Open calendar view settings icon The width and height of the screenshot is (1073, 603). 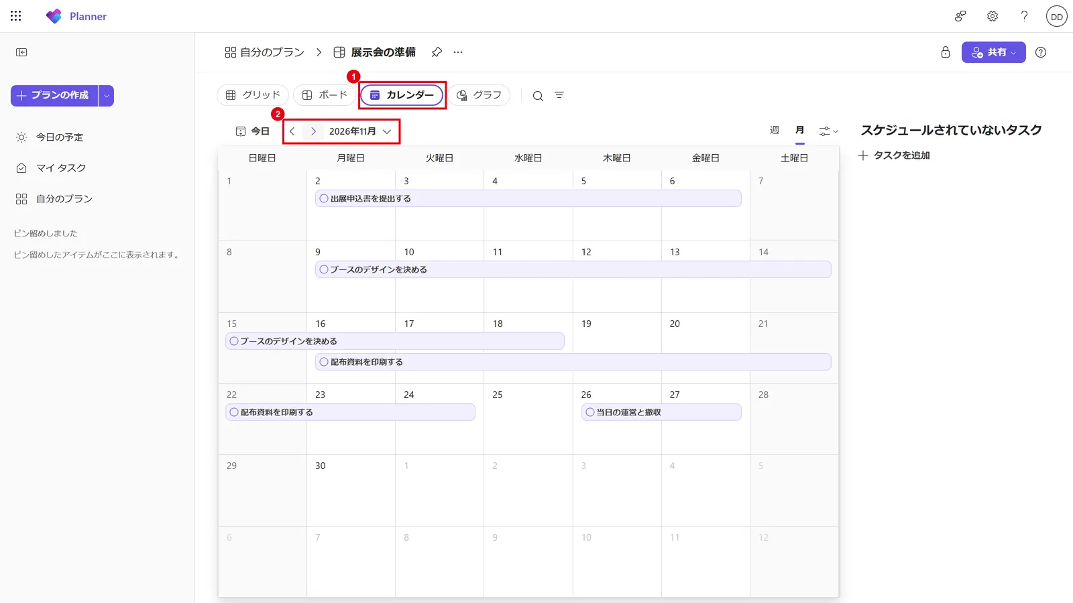pos(828,131)
